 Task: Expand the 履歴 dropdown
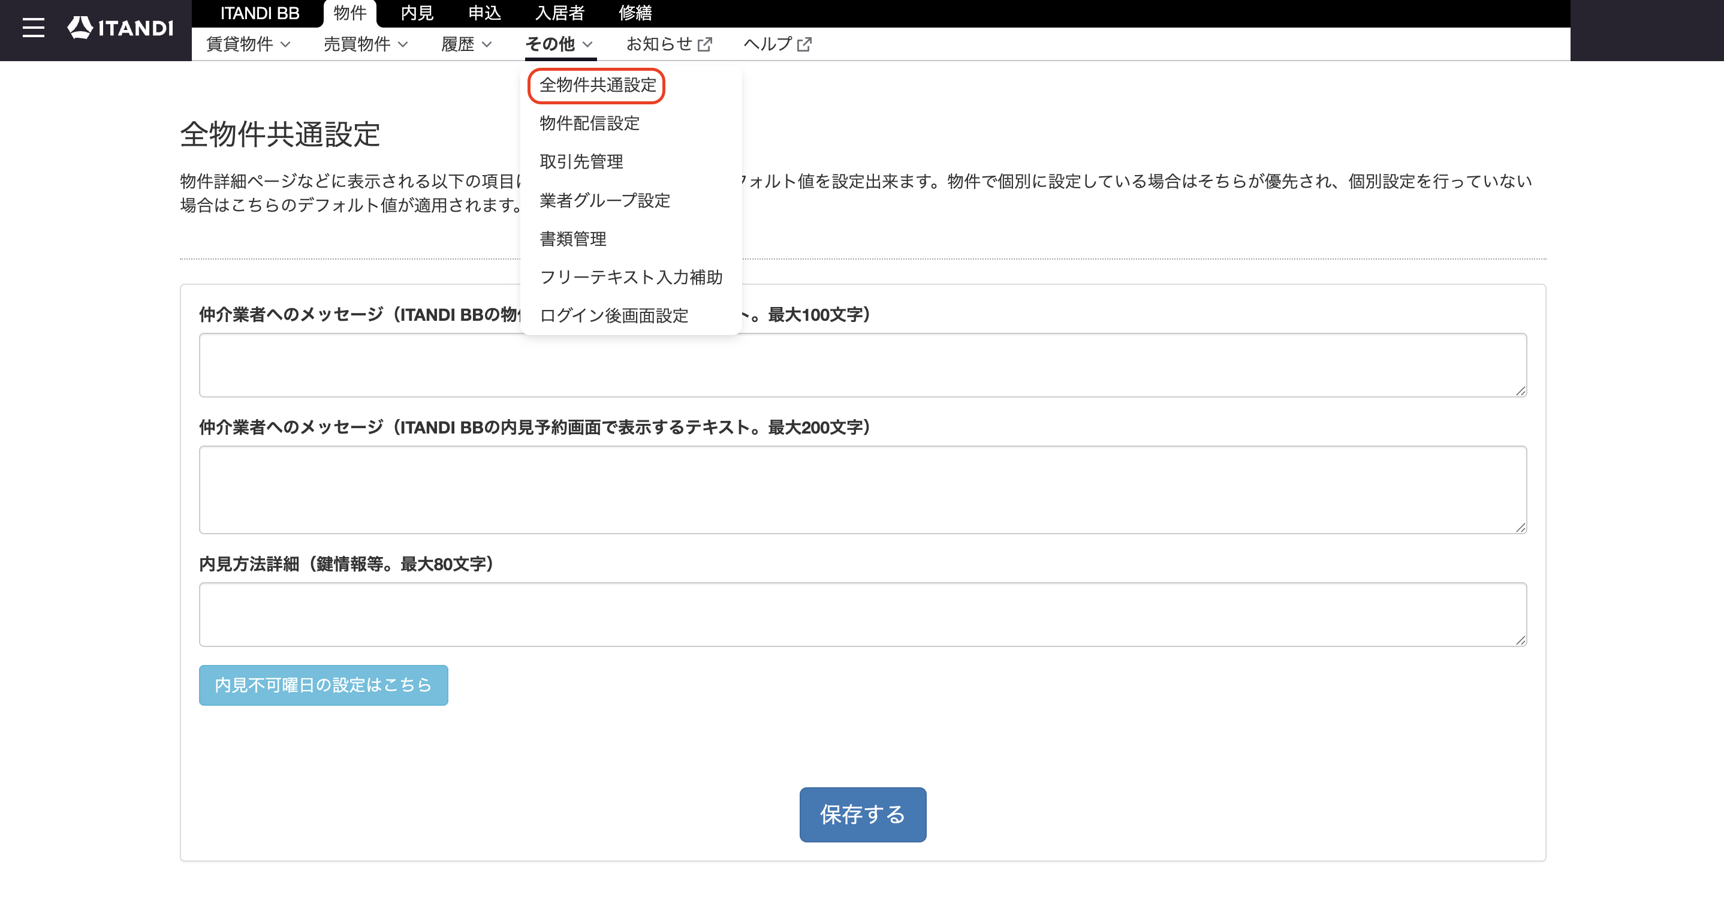pyautogui.click(x=466, y=44)
